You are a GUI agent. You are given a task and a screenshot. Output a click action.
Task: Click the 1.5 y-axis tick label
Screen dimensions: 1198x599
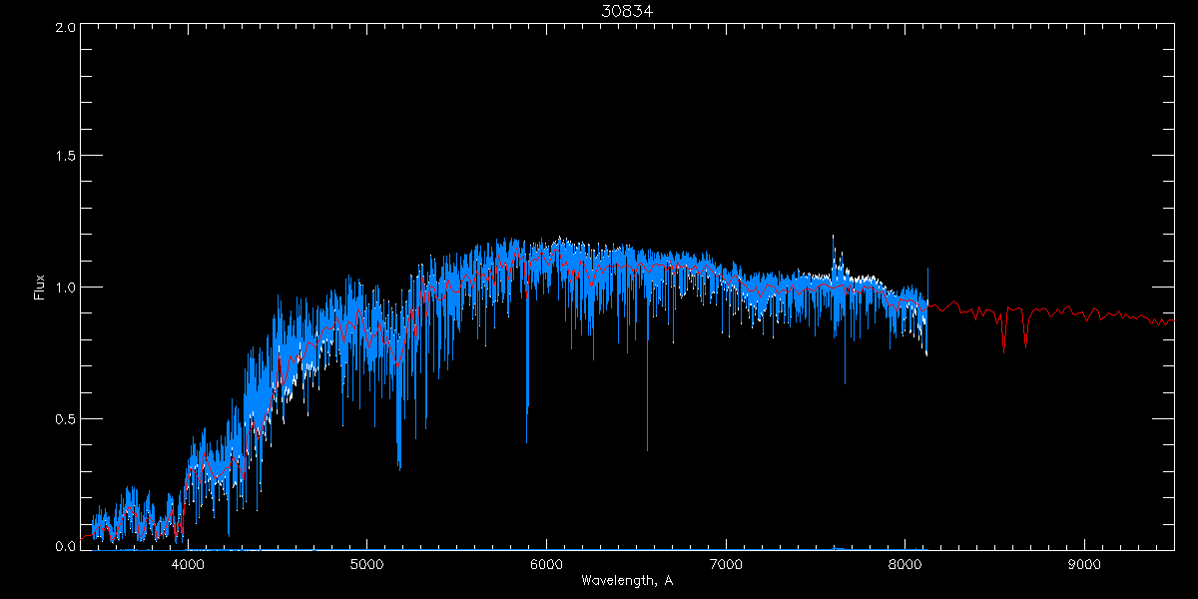[66, 157]
